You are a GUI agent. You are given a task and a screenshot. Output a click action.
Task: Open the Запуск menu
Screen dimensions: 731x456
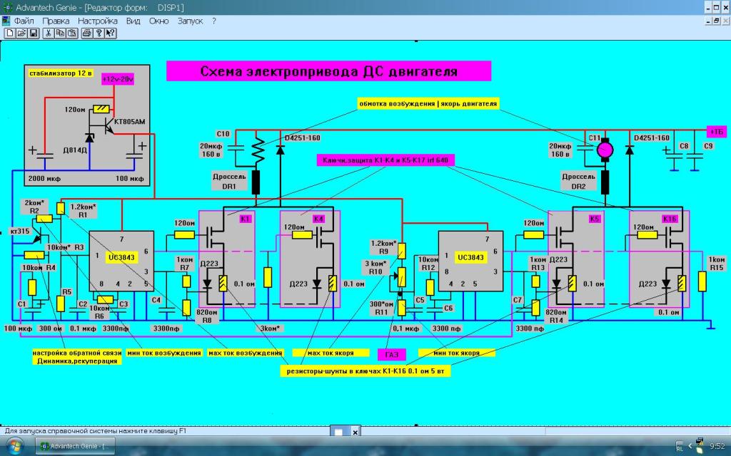[190, 21]
